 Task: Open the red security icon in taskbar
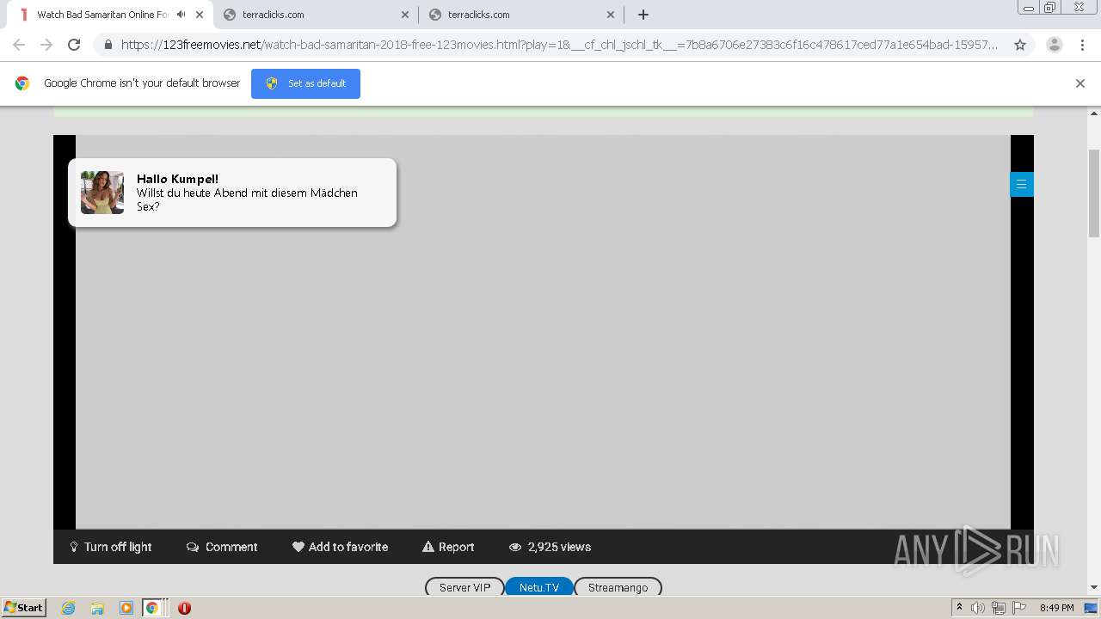point(184,608)
